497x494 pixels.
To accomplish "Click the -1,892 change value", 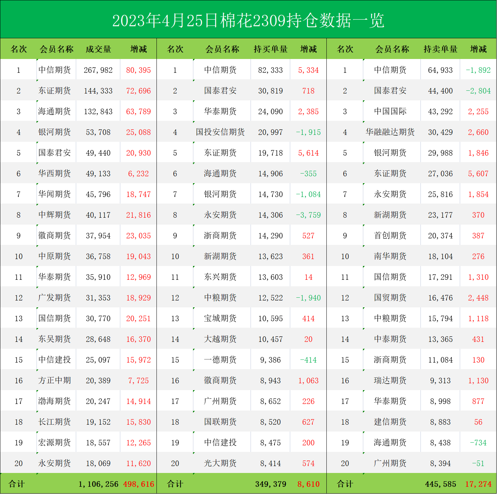I will coord(478,70).
